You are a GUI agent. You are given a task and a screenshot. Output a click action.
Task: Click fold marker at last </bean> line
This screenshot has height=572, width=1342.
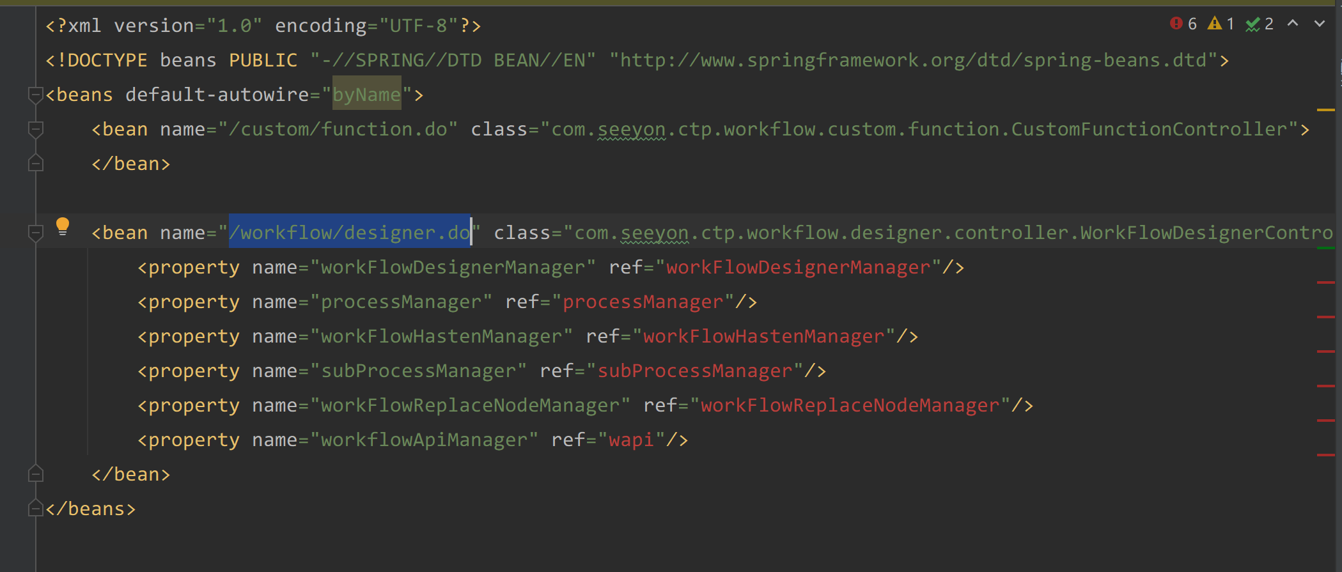click(36, 474)
